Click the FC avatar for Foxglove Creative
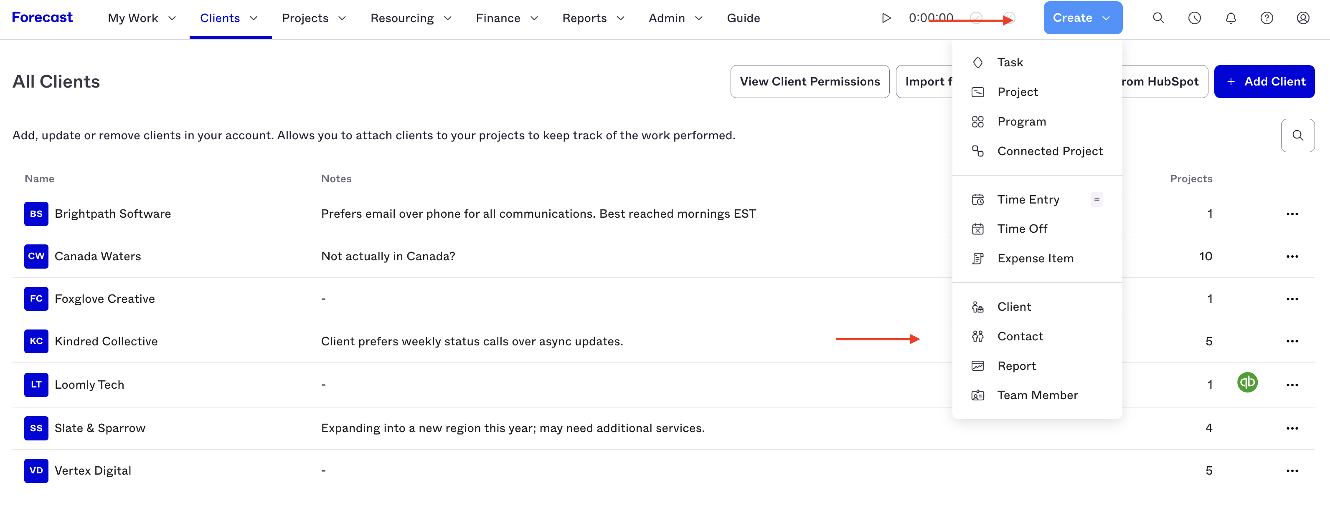 (36, 299)
